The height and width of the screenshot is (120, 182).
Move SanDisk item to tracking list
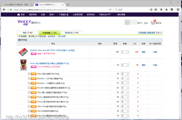[155, 52]
